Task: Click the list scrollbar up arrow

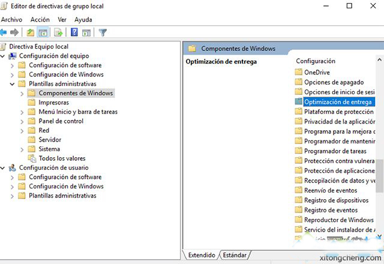Action: point(379,59)
